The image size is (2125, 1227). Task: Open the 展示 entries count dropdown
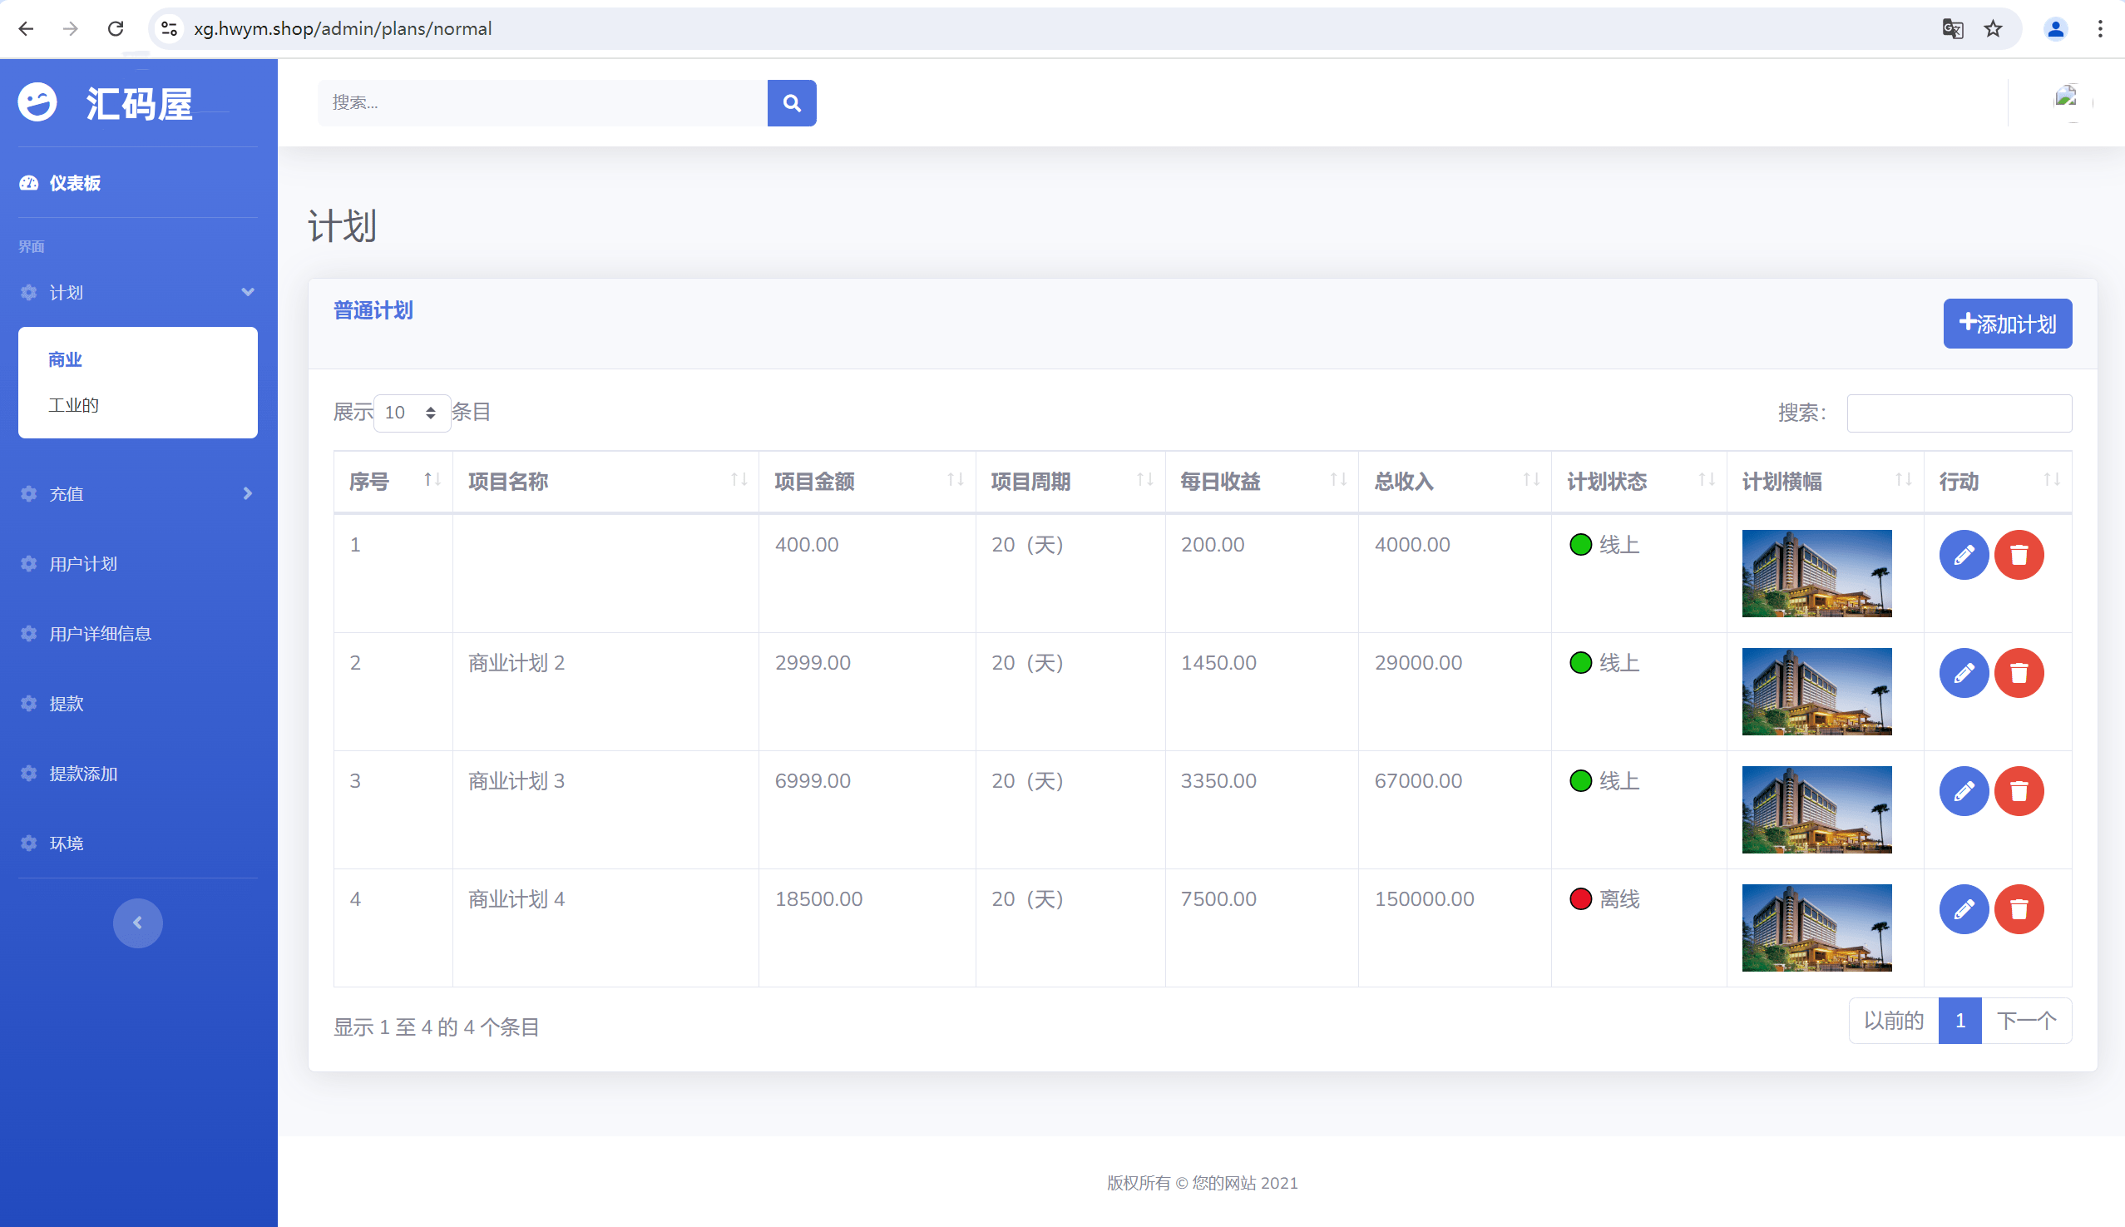point(412,413)
